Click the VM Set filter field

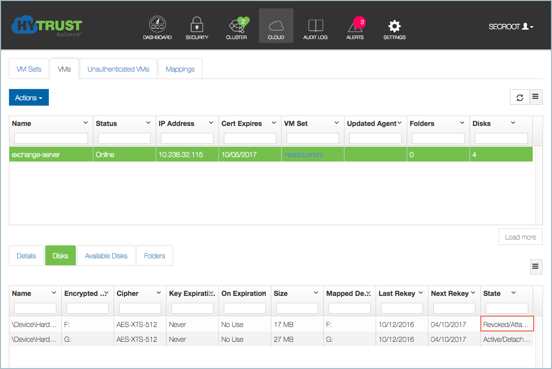coord(312,138)
